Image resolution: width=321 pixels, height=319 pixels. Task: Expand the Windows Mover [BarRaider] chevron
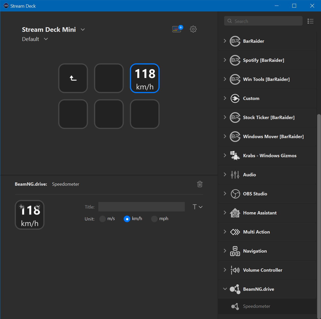(225, 136)
